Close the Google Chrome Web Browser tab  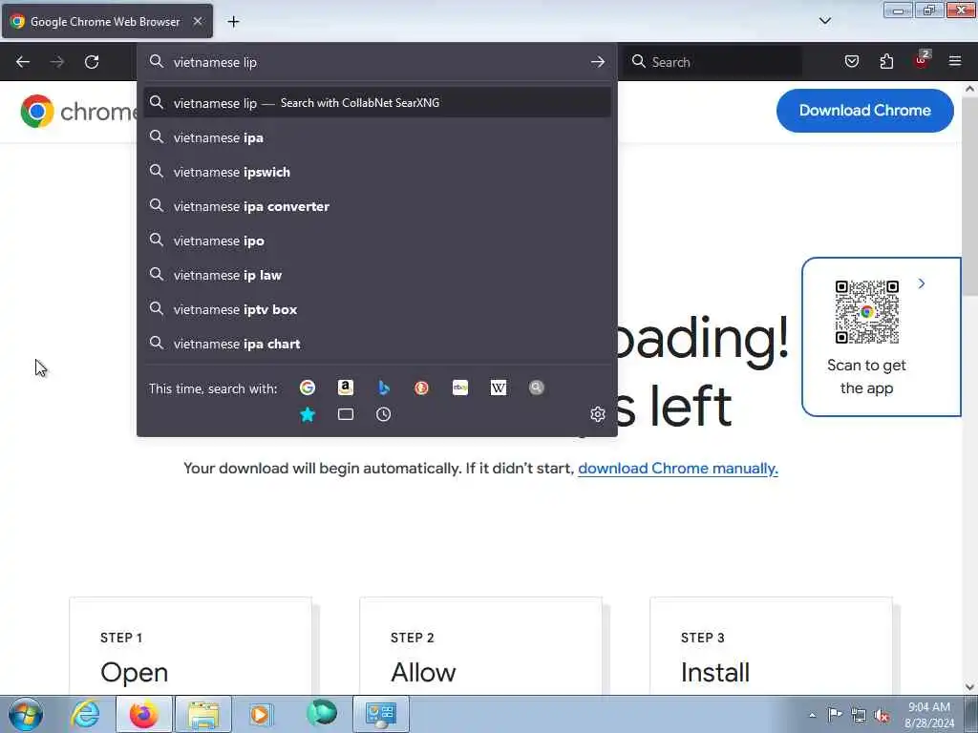click(x=198, y=21)
